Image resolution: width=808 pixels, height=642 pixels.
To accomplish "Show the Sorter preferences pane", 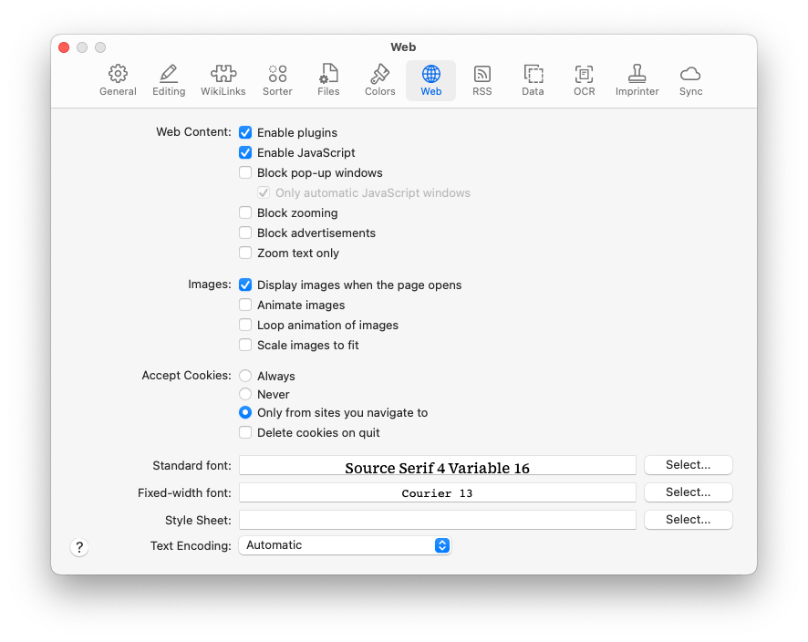I will (x=277, y=80).
